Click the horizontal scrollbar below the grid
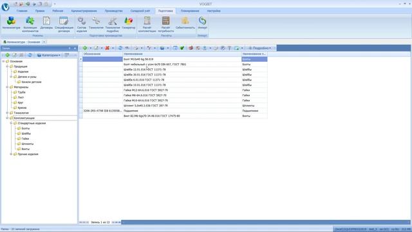 click(265, 222)
